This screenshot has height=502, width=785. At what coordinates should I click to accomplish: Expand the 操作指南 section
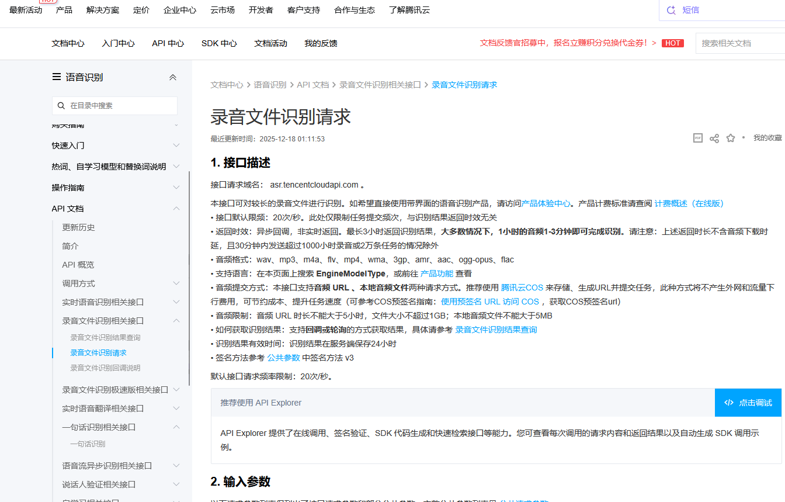coord(176,188)
